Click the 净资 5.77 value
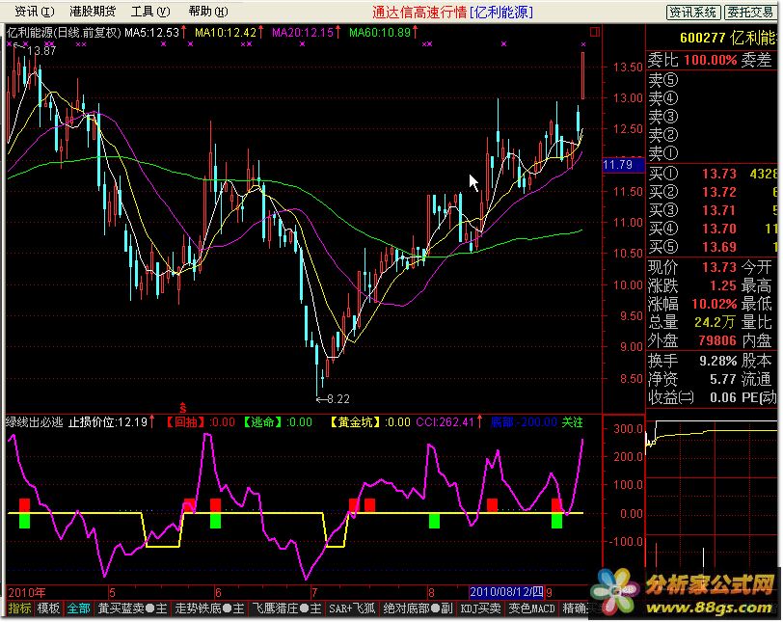 point(723,379)
